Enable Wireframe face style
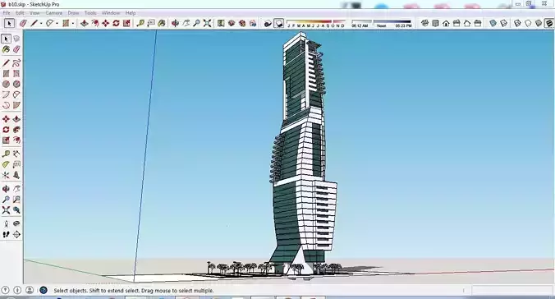This screenshot has height=299, width=555. point(517,23)
